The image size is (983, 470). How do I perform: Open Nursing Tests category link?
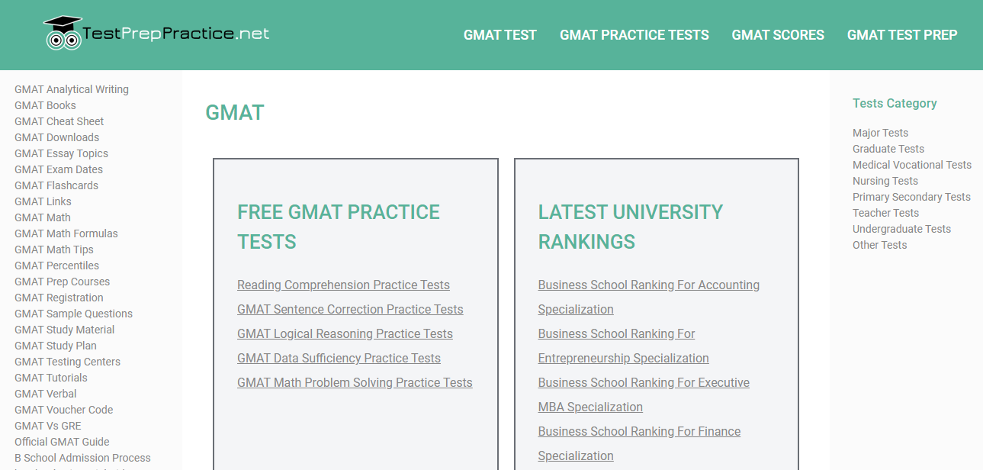(885, 181)
